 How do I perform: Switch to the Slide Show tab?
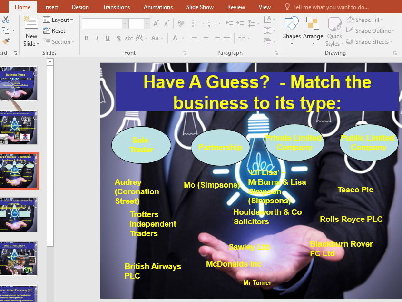pyautogui.click(x=200, y=7)
